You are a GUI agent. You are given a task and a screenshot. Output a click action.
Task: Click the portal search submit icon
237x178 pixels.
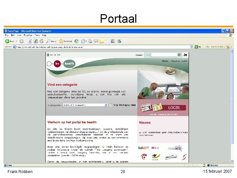pyautogui.click(x=179, y=55)
